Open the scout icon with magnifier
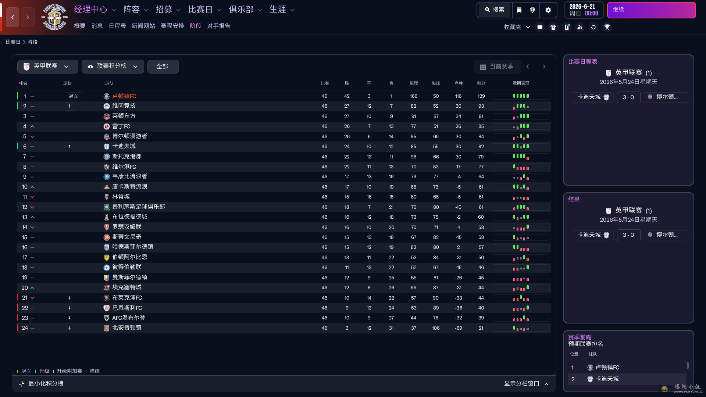706x397 pixels. [x=580, y=27]
